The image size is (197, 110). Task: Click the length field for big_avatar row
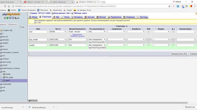click(x=77, y=39)
